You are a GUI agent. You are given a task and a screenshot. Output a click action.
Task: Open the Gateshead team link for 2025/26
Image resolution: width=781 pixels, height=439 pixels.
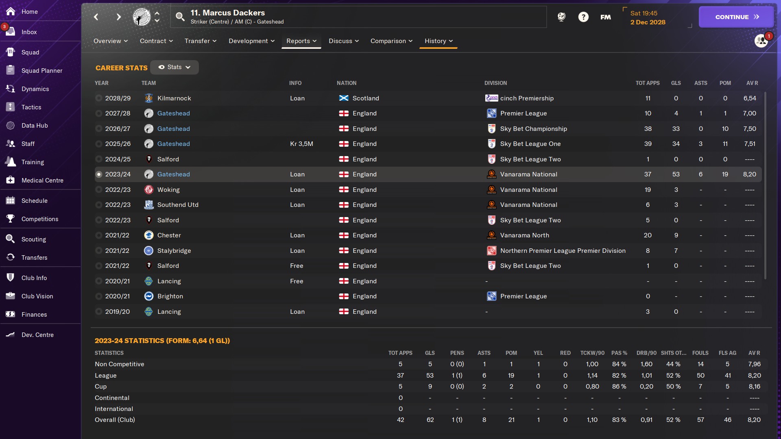pos(173,143)
